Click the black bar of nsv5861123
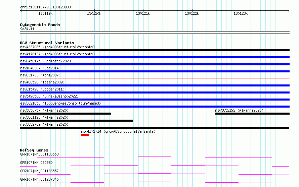This screenshot has width=299, height=187. tap(76, 121)
